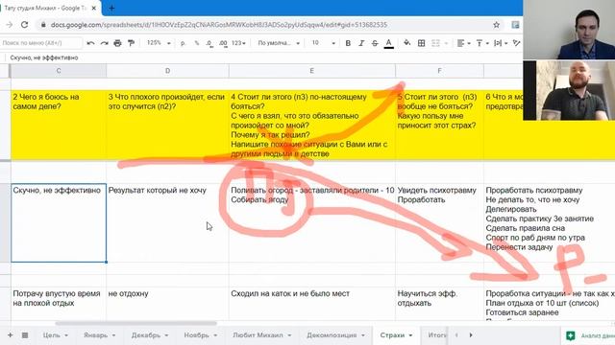
Task: Select cell 'Полить огород' in column E
Action: [x=311, y=223]
